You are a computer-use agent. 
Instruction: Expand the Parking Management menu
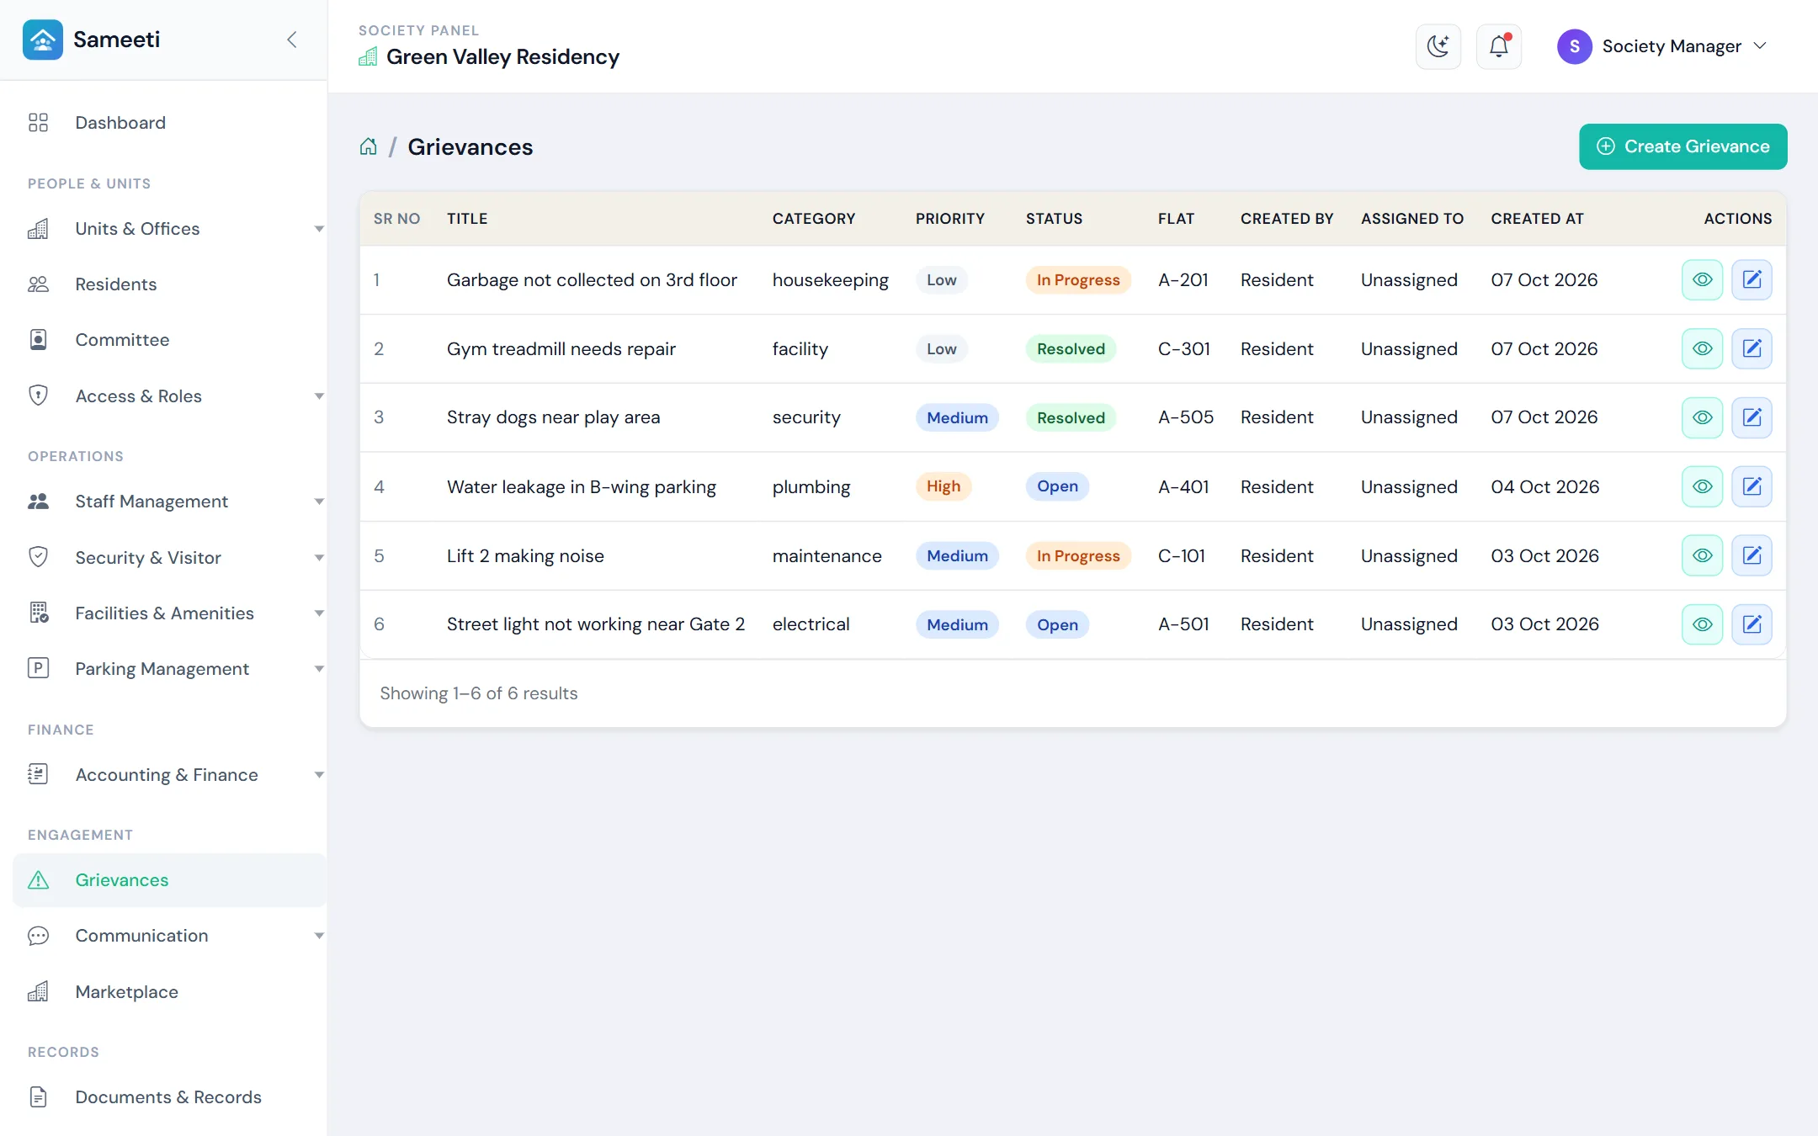coord(169,669)
